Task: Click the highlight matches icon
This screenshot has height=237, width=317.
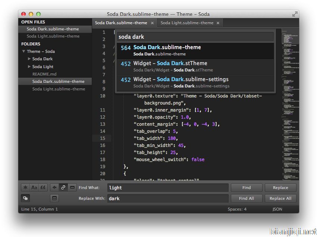Action: [54, 198]
